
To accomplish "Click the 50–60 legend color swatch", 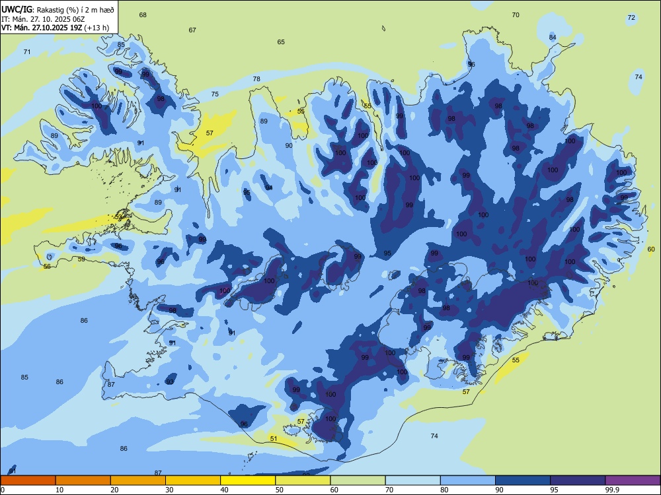I will (x=303, y=480).
